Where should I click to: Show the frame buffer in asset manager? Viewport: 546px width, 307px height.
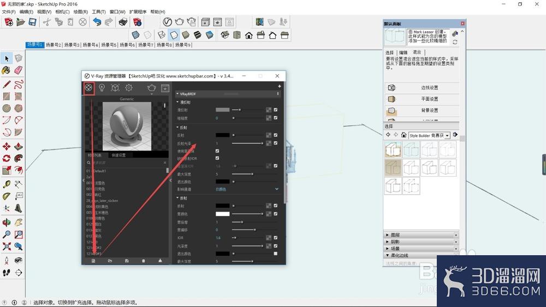coord(165,88)
